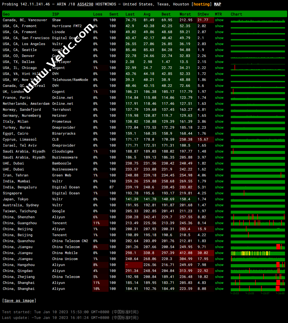Show MTR for USA, TX, Dallas row
Screen dimensions: 288x323
point(219,62)
